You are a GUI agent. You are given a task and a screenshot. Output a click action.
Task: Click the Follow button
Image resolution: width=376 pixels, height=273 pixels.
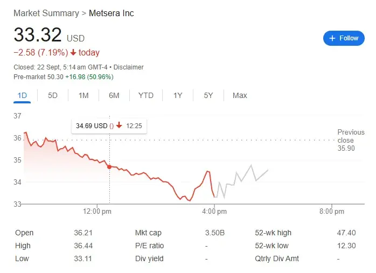coord(344,38)
